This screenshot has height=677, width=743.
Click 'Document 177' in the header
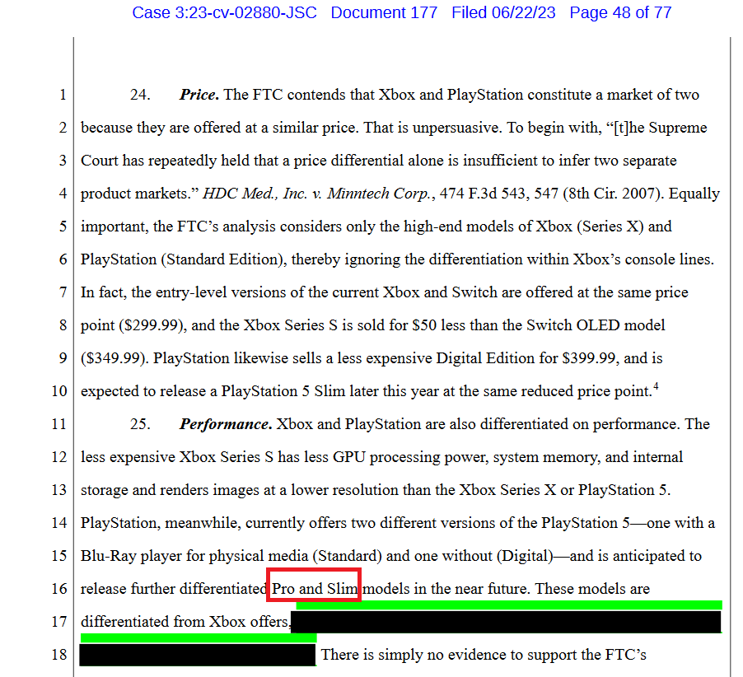pos(384,13)
